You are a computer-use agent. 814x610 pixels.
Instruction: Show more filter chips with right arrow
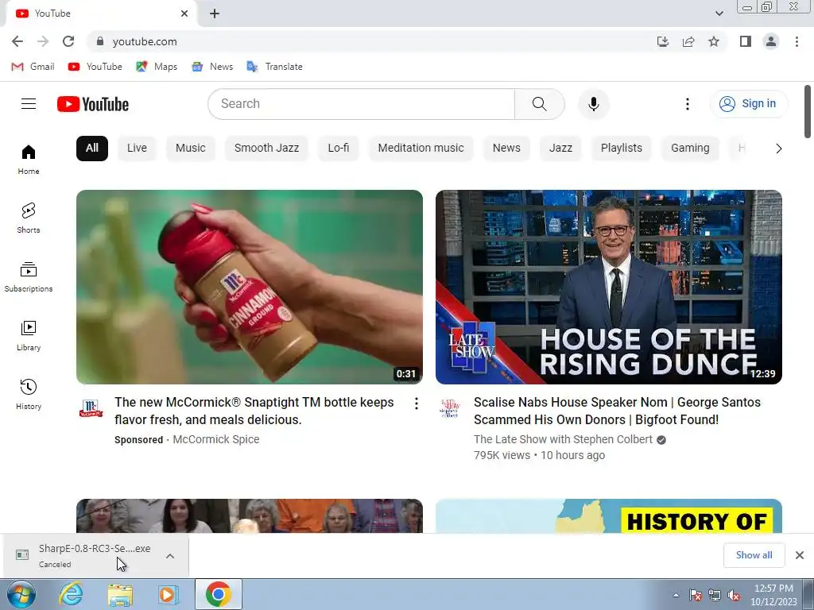pyautogui.click(x=778, y=149)
